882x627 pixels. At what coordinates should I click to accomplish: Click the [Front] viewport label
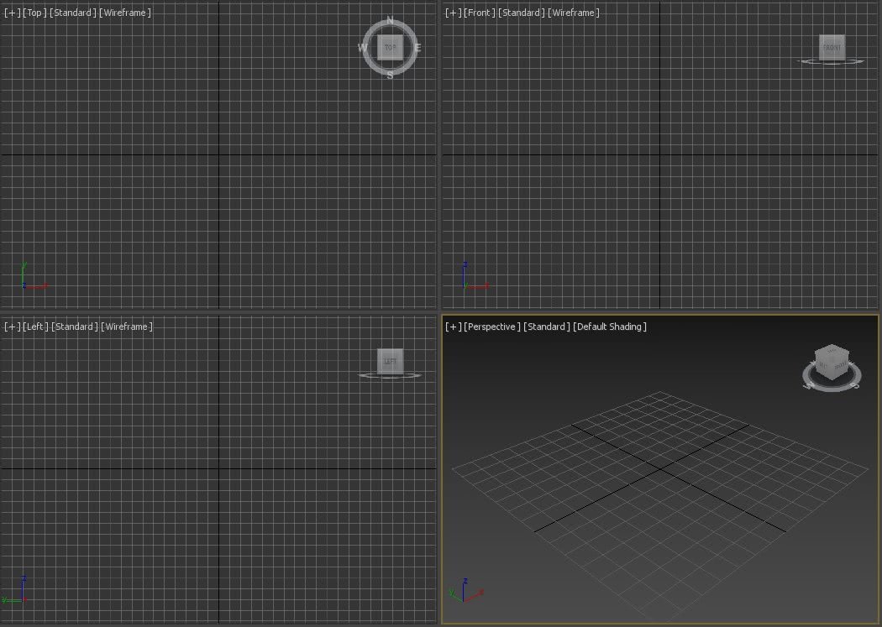(x=479, y=13)
